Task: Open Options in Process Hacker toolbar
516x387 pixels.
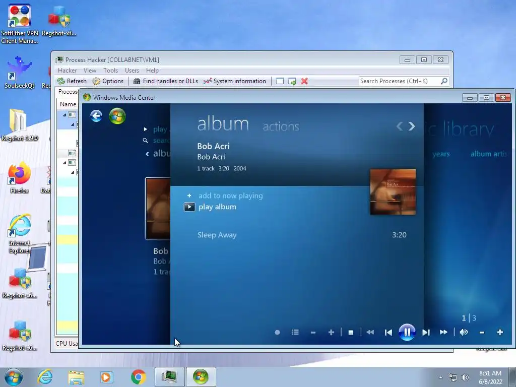Action: [108, 81]
